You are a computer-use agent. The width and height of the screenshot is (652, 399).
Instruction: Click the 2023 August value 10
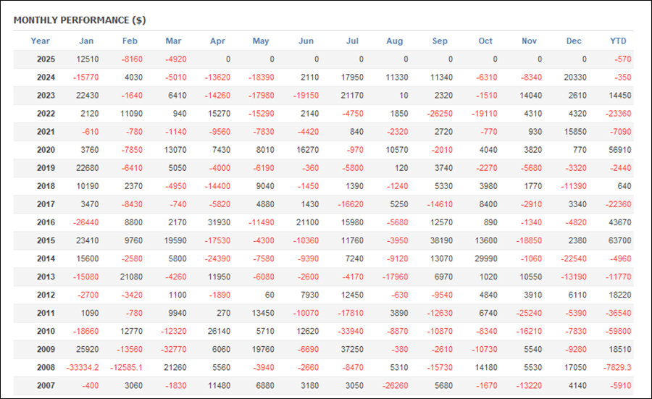point(404,95)
